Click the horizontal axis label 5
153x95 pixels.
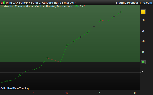pos(34,93)
